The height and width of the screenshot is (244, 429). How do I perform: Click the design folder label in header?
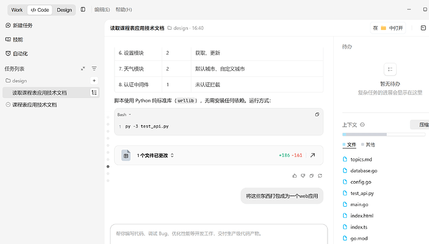[178, 28]
